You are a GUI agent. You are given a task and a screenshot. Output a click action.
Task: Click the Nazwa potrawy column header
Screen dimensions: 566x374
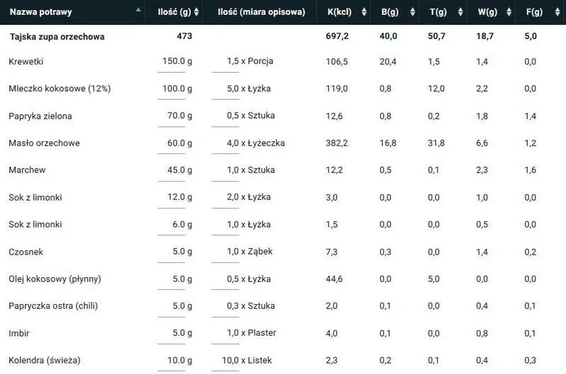point(41,12)
